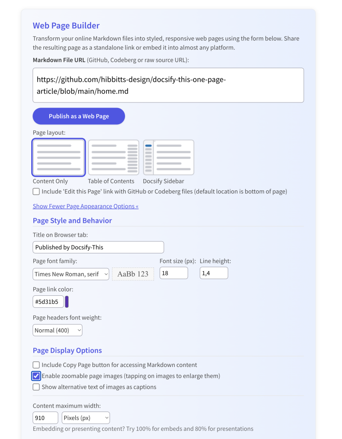The image size is (342, 439).
Task: Enable the 'Edit this Page' link checkbox
Action: (36, 192)
